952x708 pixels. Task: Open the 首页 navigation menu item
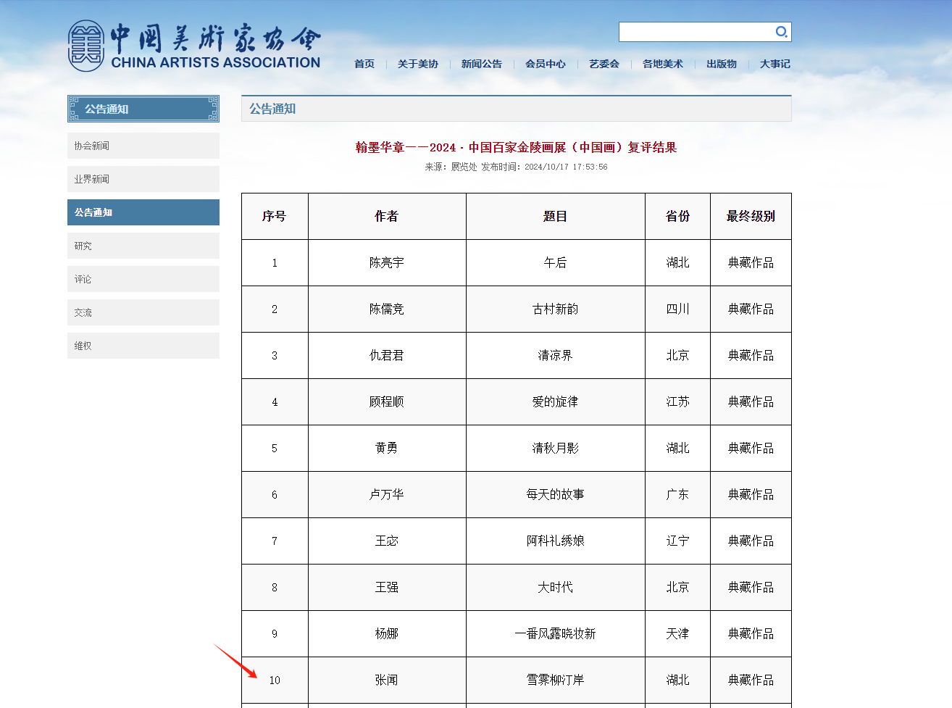(364, 64)
